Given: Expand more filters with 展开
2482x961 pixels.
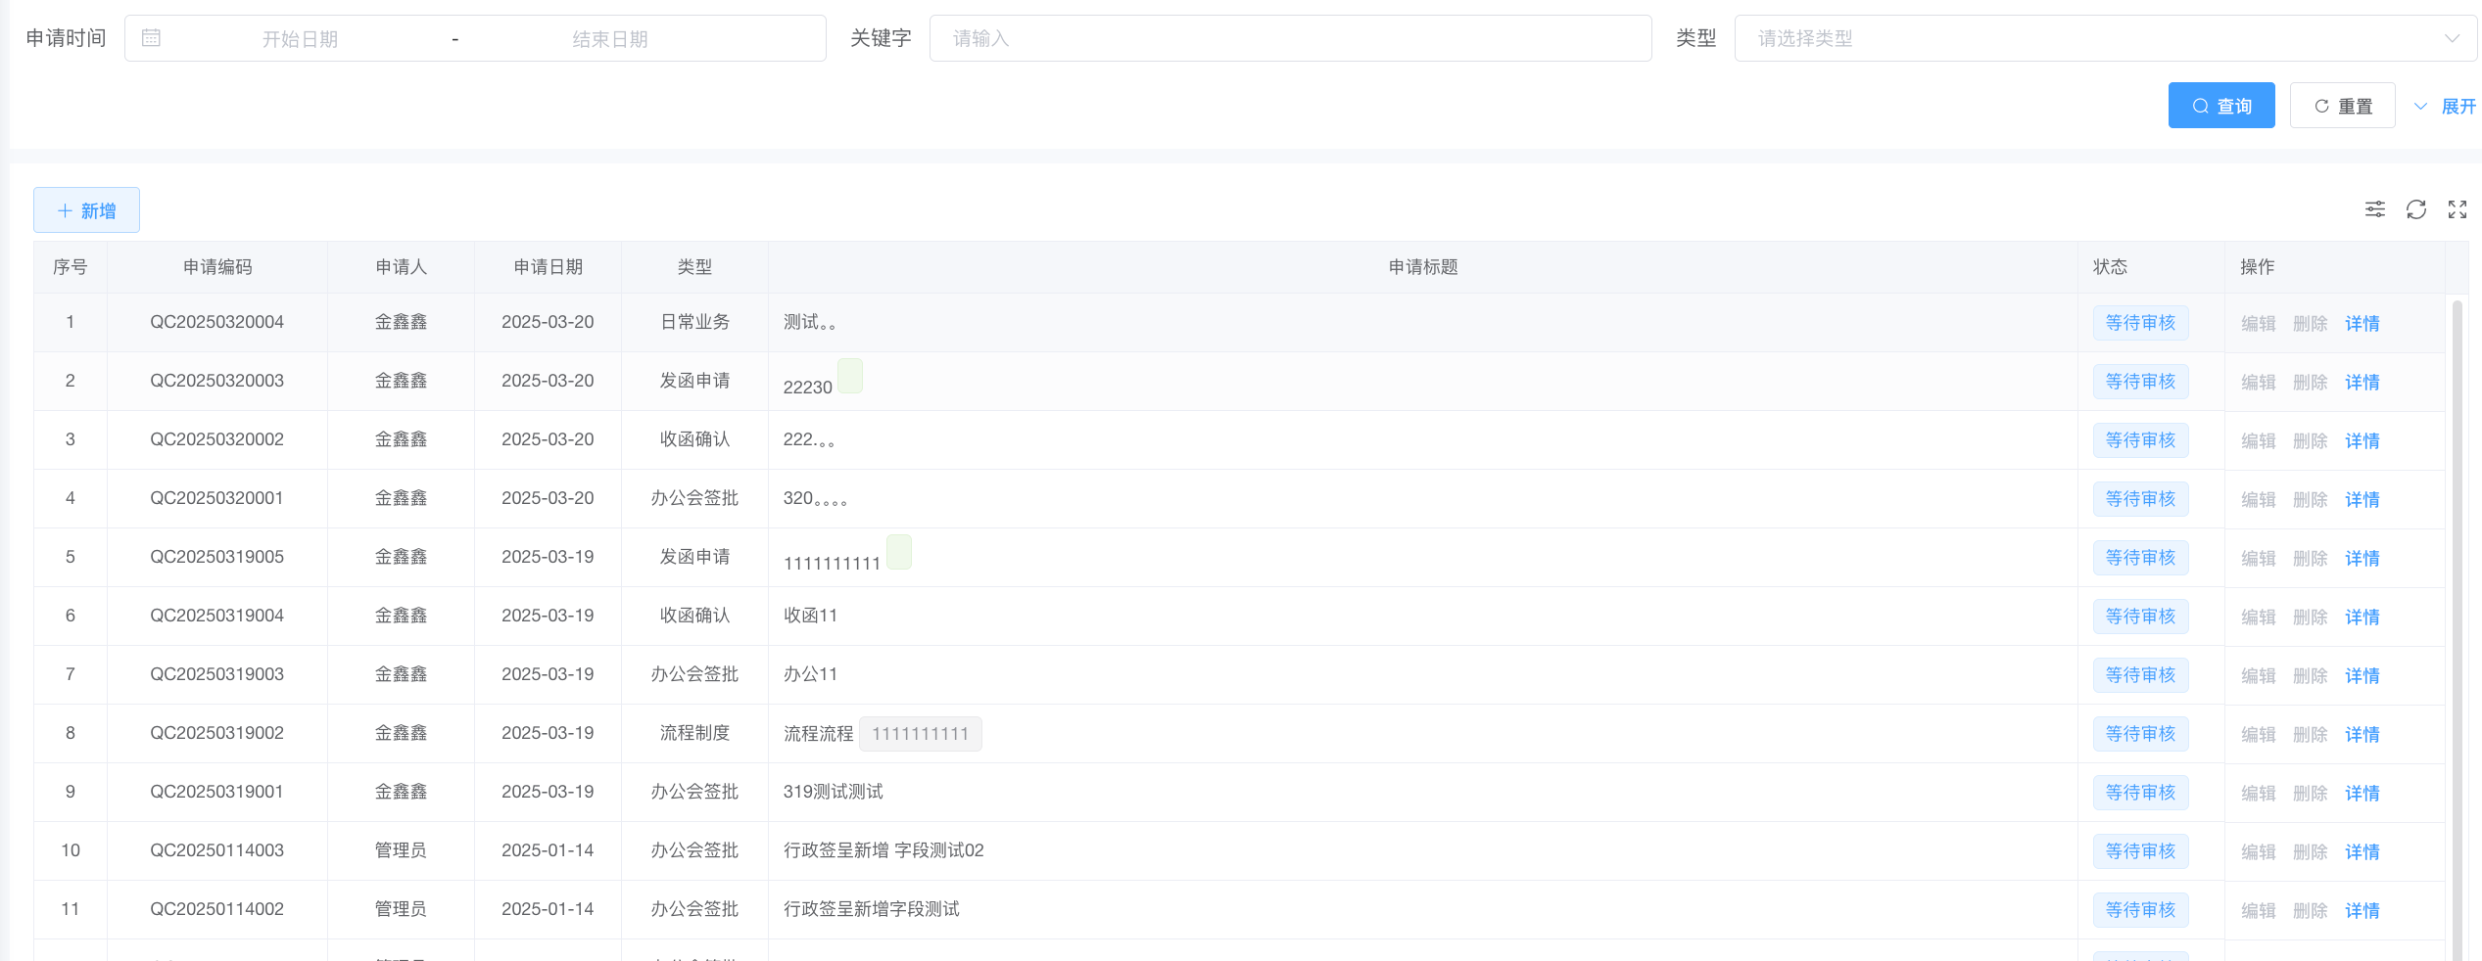Looking at the screenshot, I should point(2446,106).
